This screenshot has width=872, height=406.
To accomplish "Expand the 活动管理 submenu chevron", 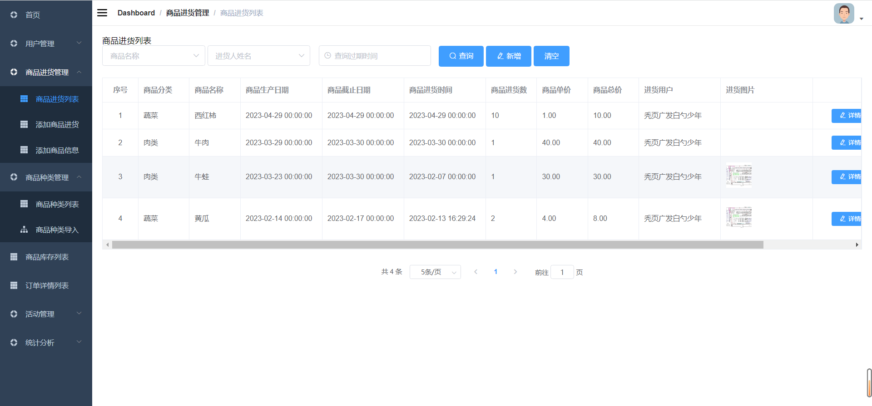I will (x=79, y=313).
